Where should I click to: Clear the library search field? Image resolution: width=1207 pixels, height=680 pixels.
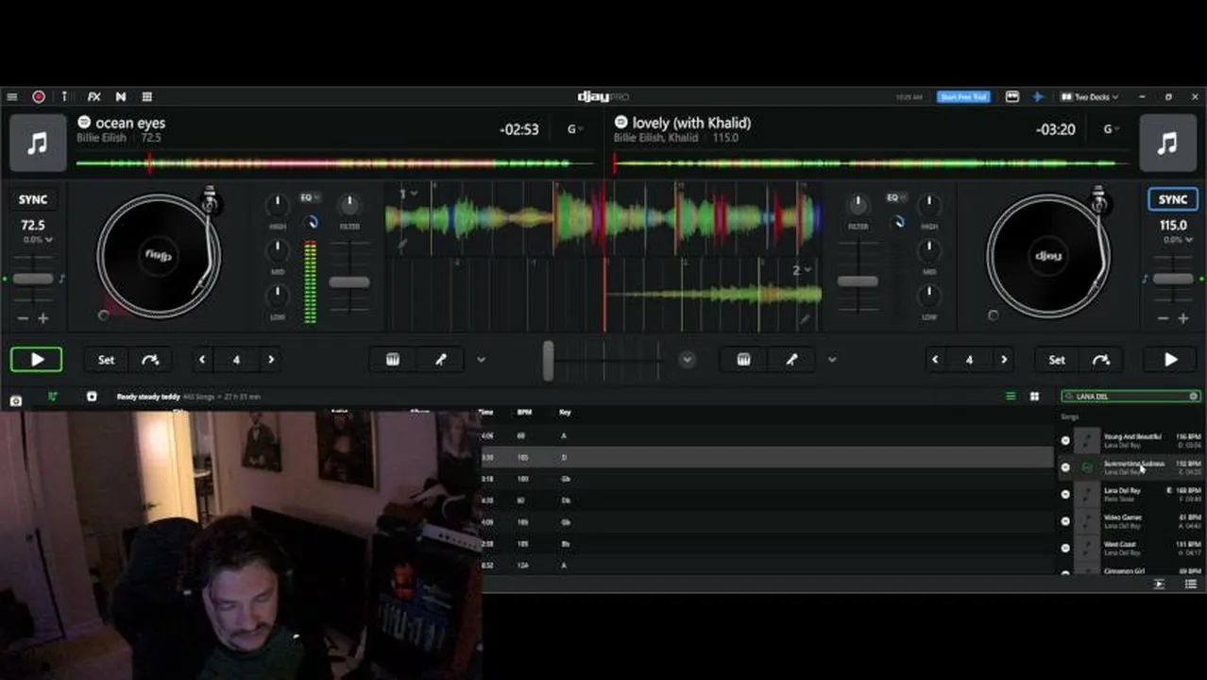(1194, 397)
